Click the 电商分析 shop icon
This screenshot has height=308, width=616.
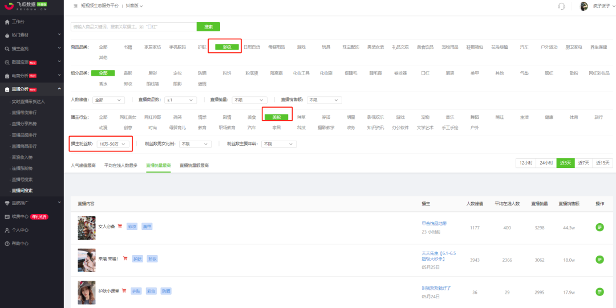pyautogui.click(x=7, y=75)
